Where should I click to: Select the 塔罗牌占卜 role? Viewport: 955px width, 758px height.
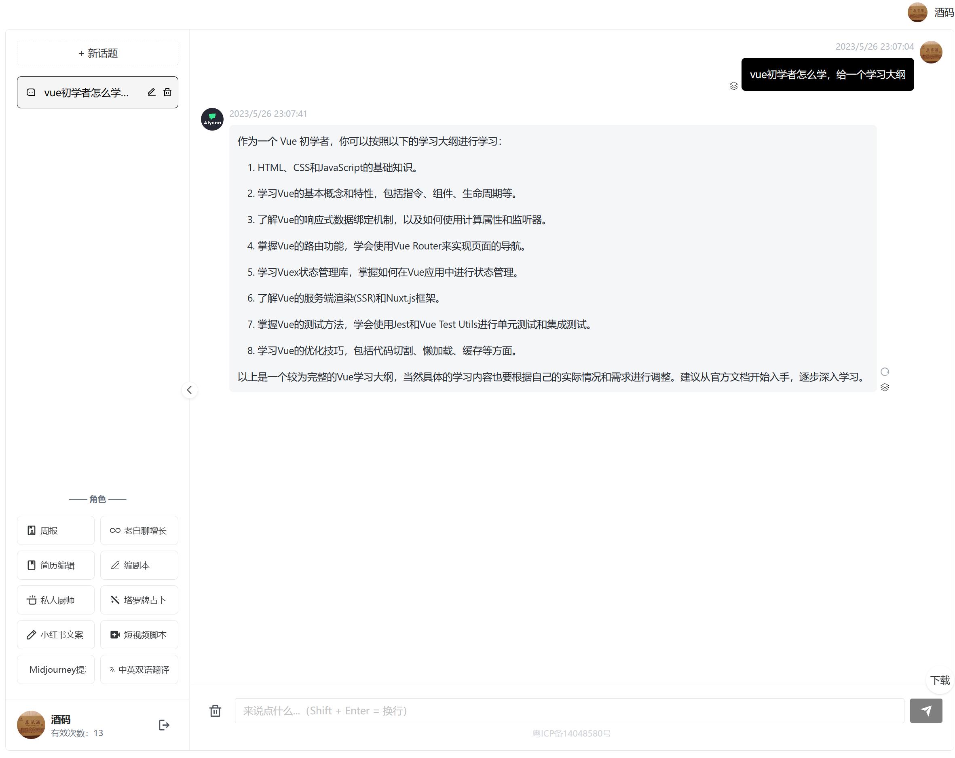(139, 600)
